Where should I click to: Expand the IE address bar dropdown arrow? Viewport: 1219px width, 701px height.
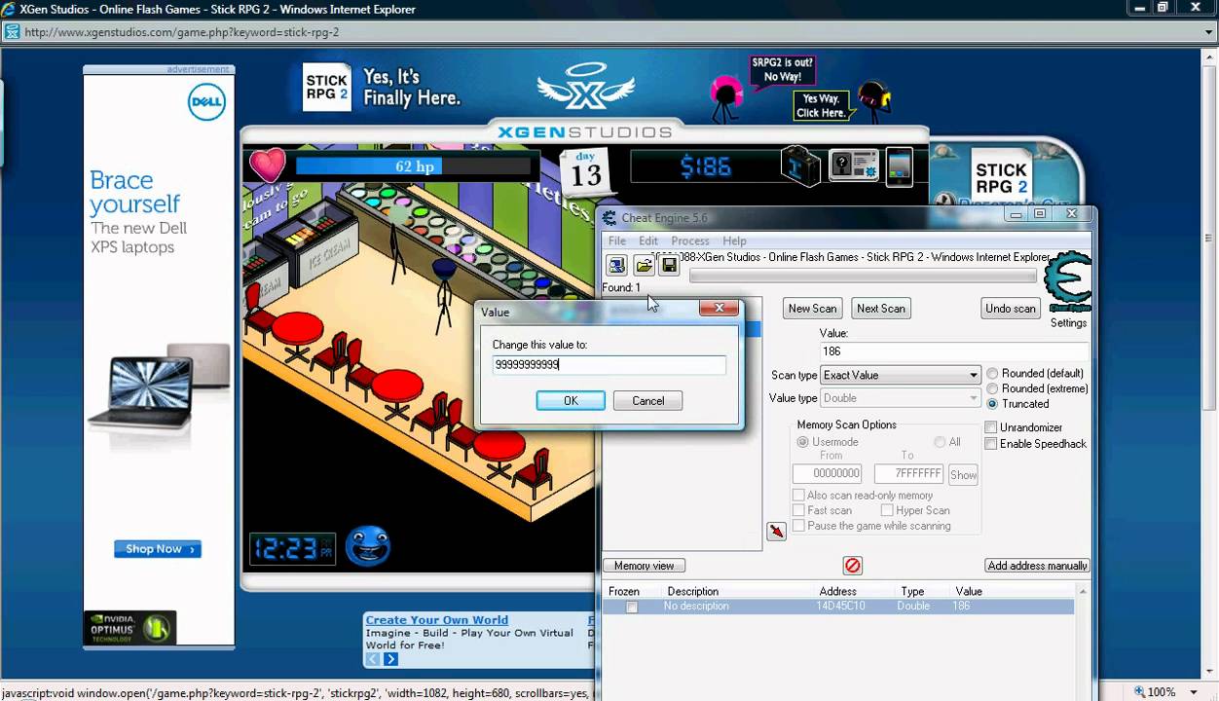(1208, 32)
